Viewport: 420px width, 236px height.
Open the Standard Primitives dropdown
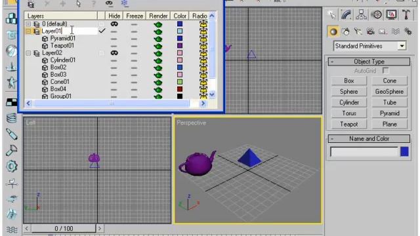click(x=402, y=46)
